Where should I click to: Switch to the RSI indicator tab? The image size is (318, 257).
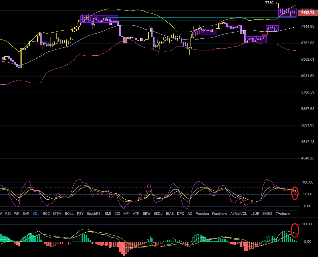[8, 214]
